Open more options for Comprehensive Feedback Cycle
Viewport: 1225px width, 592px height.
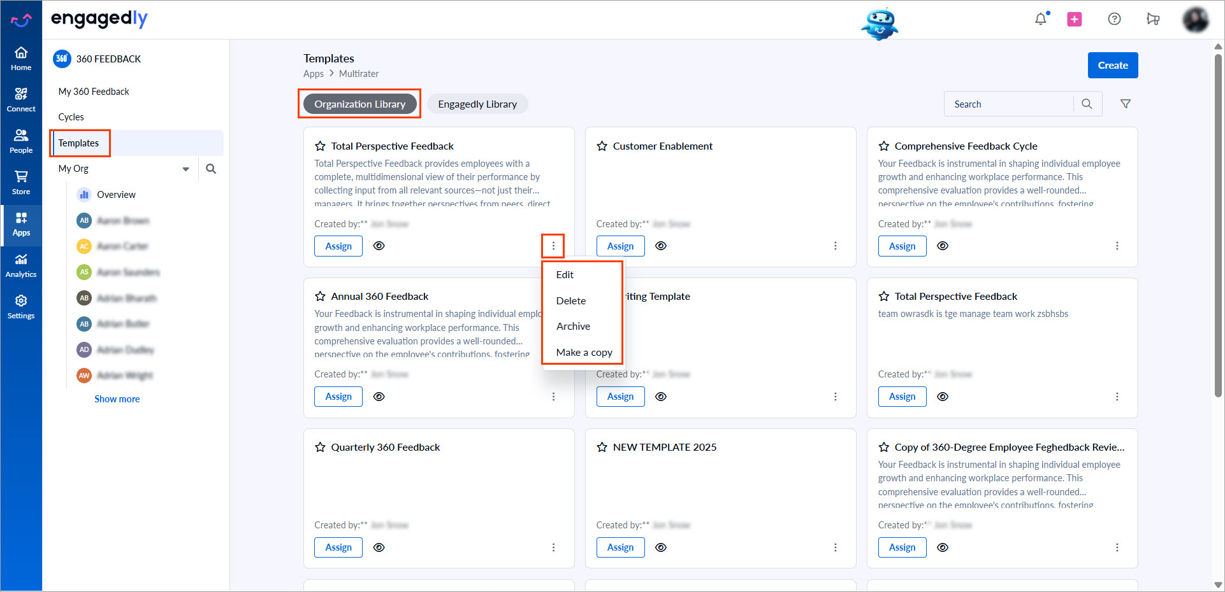1117,246
